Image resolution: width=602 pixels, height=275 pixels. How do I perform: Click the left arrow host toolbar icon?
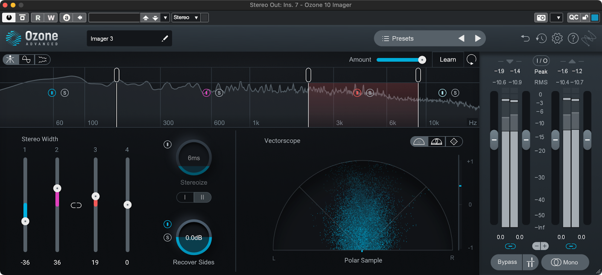80,17
